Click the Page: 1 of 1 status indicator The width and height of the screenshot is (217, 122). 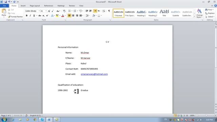(x=6, y=115)
